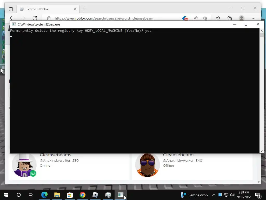Viewport: 266px width, 200px height.
Task: Open Cortana search circle
Action: point(19,195)
